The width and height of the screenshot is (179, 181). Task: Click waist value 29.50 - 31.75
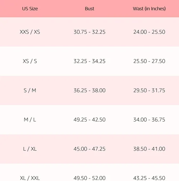pyautogui.click(x=149, y=90)
